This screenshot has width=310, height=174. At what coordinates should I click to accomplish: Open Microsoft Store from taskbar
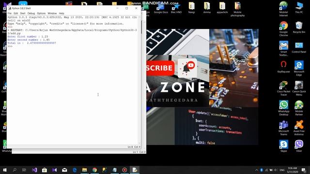45,170
